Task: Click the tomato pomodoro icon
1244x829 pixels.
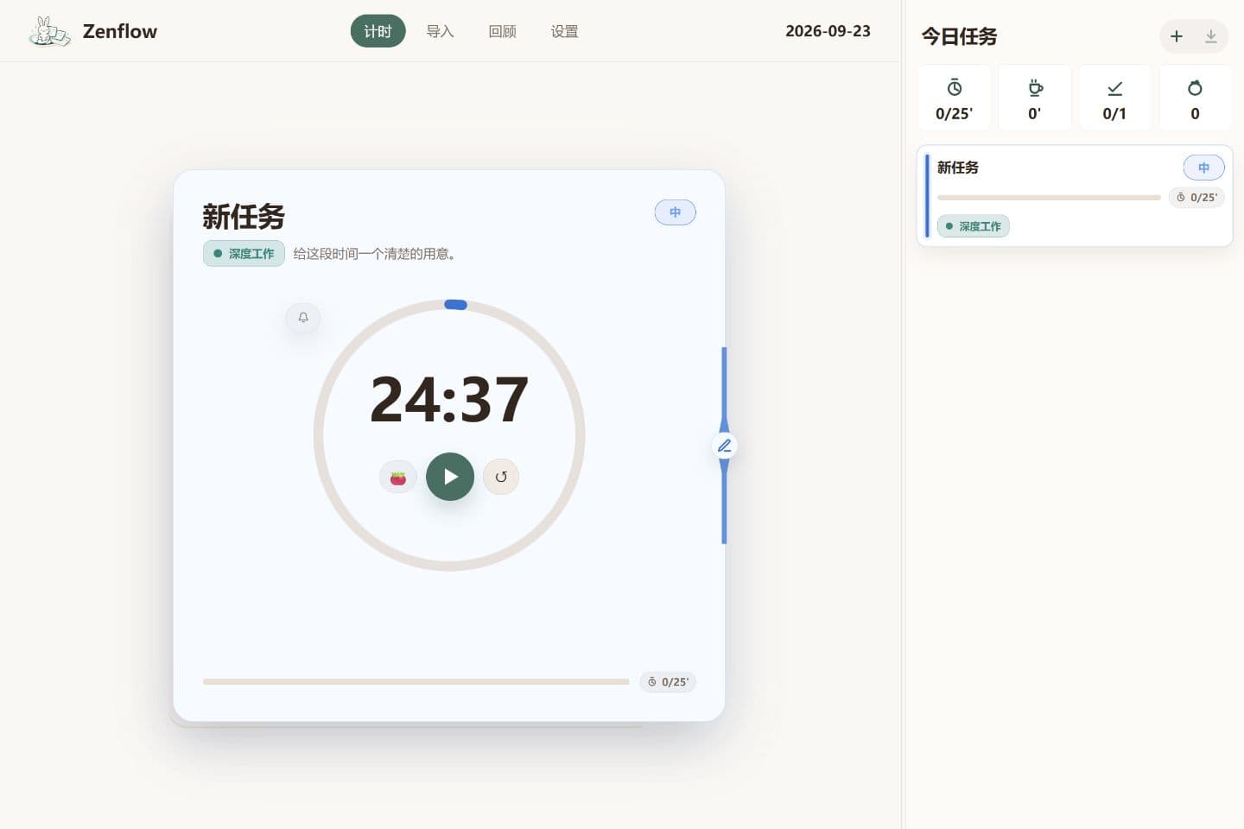Action: [398, 477]
